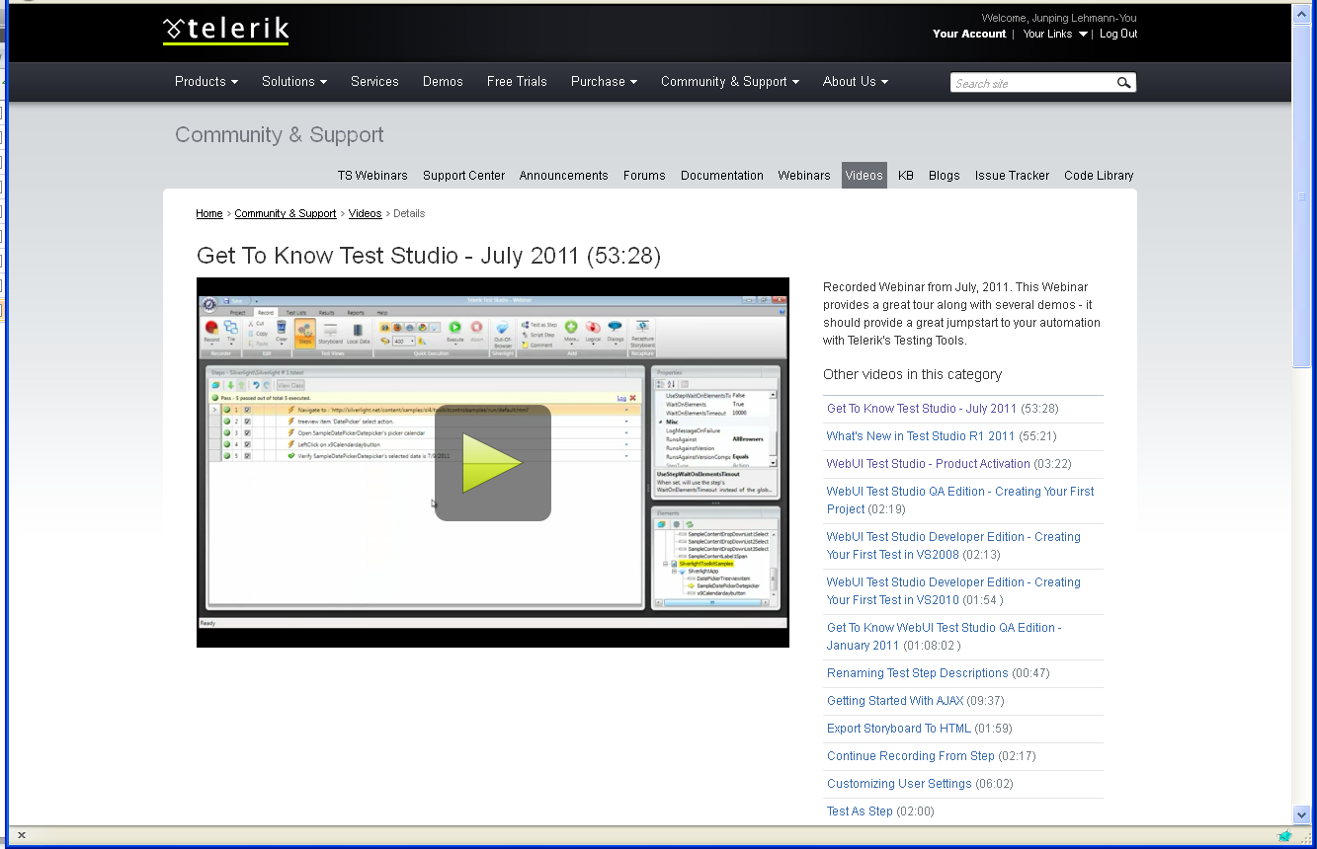1317x849 pixels.
Task: Open Developer Edition First Test in VS2010 link
Action: (x=953, y=591)
